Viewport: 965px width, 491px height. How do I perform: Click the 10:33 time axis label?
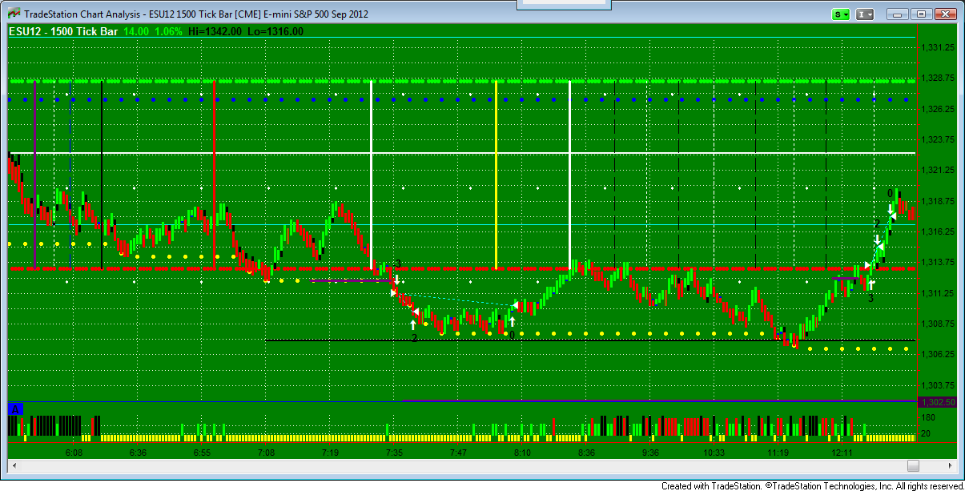[x=714, y=453]
